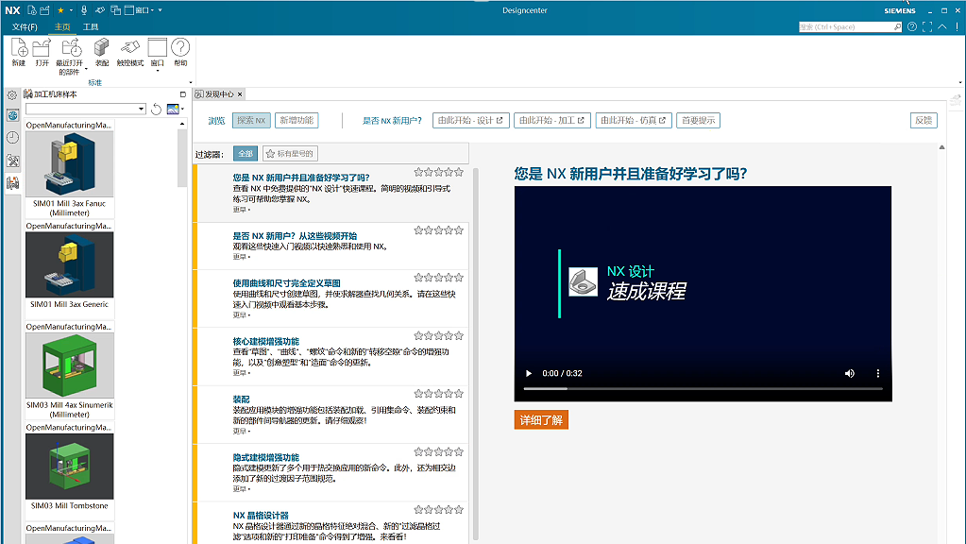
Task: Open the 装配 (Assembly) ribbon tool
Action: point(102,52)
